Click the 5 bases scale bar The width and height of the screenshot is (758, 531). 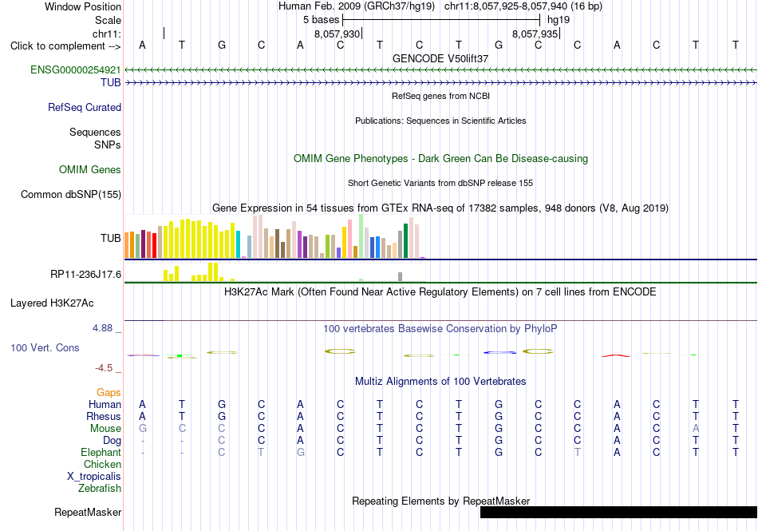coord(441,20)
